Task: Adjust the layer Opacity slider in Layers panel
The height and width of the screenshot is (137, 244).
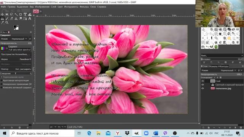Action: 222,75
